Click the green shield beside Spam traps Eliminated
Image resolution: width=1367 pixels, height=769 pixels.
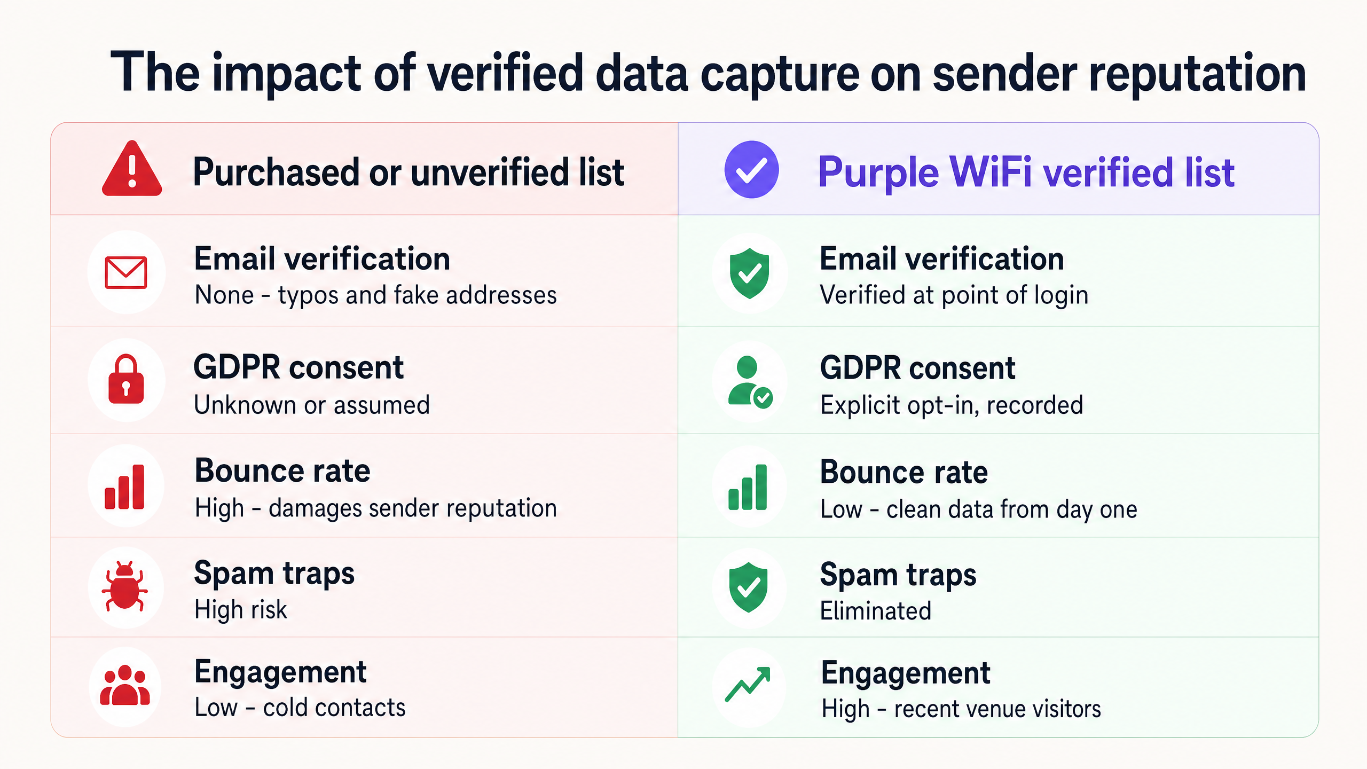749,587
